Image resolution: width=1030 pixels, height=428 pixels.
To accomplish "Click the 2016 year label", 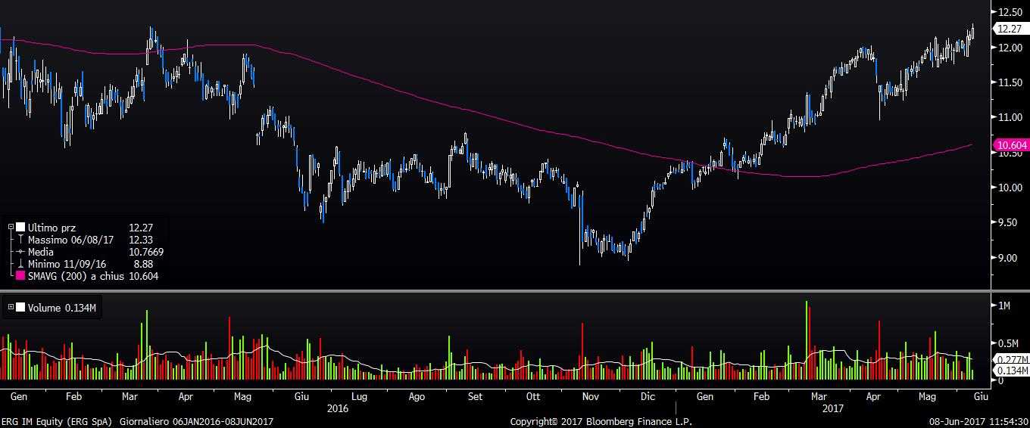I will pyautogui.click(x=338, y=408).
